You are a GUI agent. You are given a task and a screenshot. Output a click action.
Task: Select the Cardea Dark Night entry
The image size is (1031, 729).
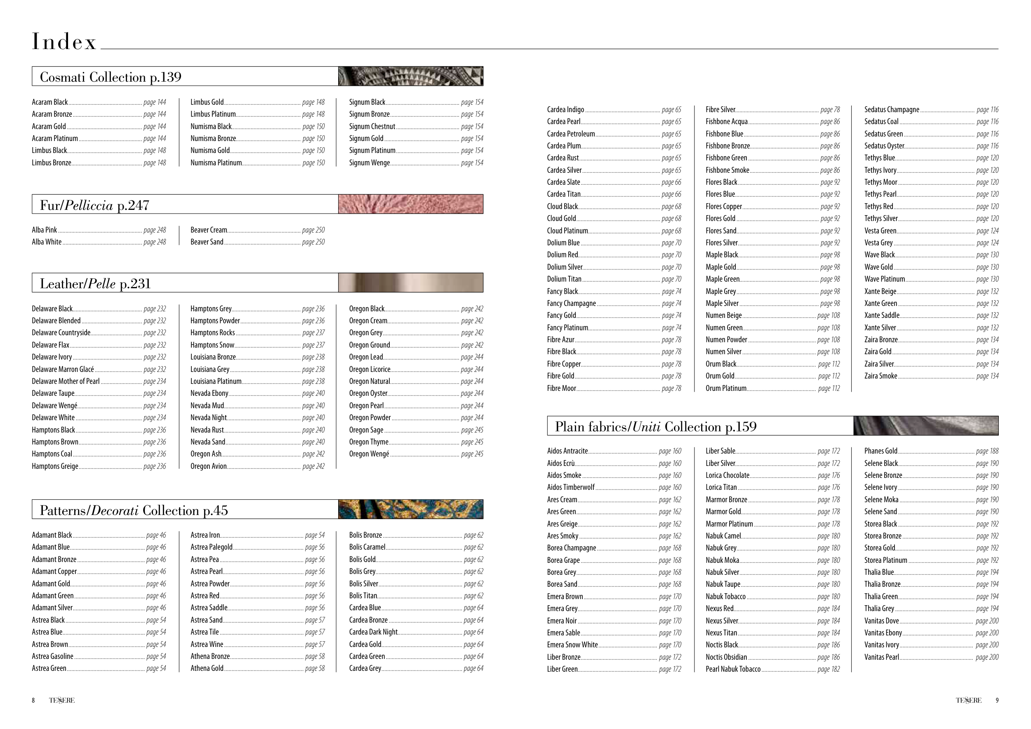click(373, 632)
